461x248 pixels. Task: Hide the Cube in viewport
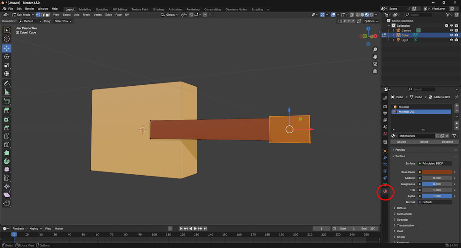click(x=451, y=35)
